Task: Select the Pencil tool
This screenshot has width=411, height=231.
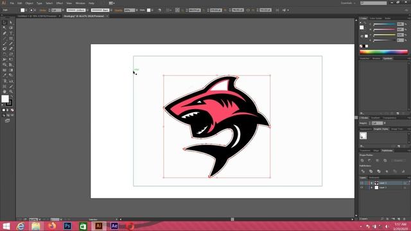Action: [11, 44]
